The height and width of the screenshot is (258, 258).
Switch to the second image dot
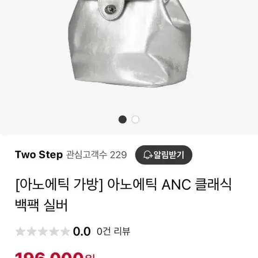(136, 120)
